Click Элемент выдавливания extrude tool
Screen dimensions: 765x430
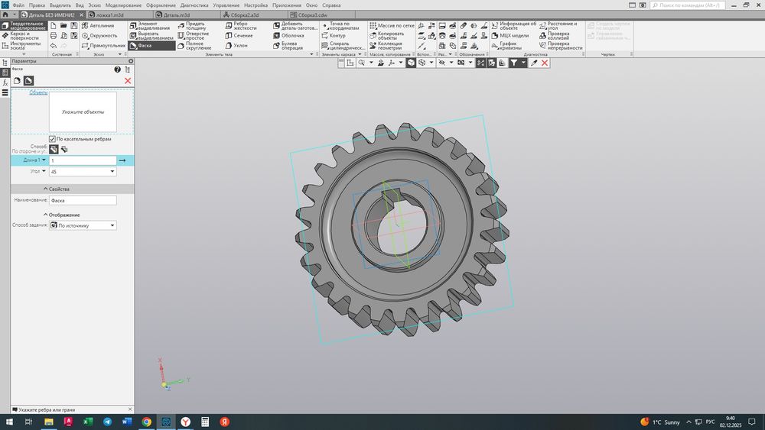151,25
